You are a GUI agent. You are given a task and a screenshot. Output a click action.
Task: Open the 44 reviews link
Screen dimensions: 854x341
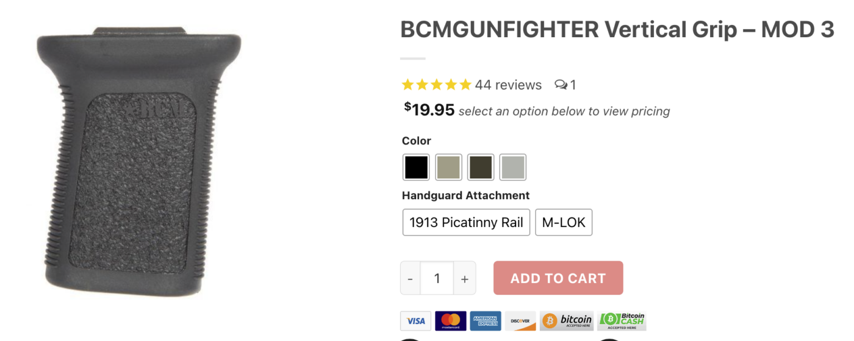[x=508, y=85]
